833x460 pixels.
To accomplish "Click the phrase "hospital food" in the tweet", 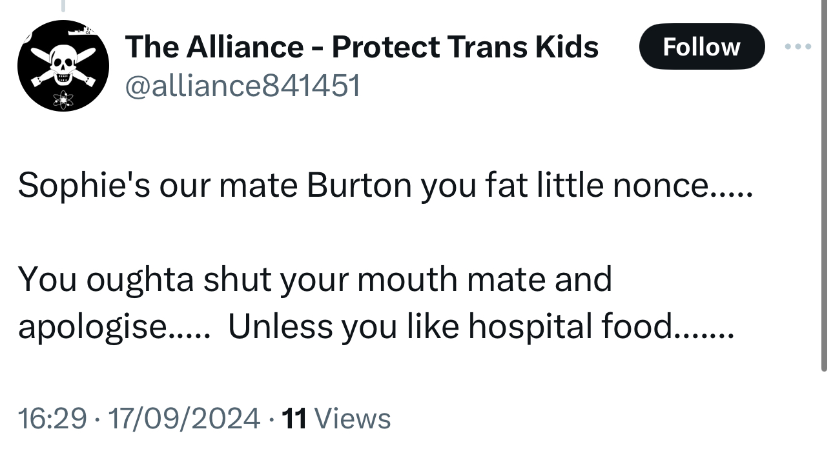I will pyautogui.click(x=569, y=326).
